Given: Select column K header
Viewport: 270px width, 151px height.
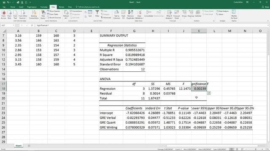Looking at the screenshot, I should point(199,31).
